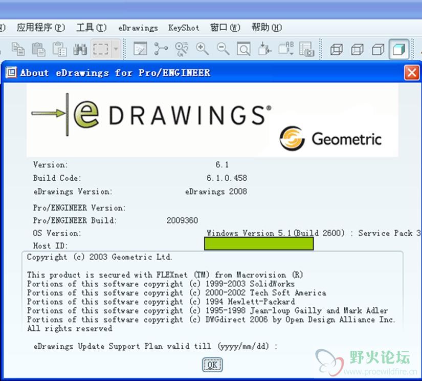Open the 帮助(H) menu
This screenshot has width=422, height=381.
point(266,28)
